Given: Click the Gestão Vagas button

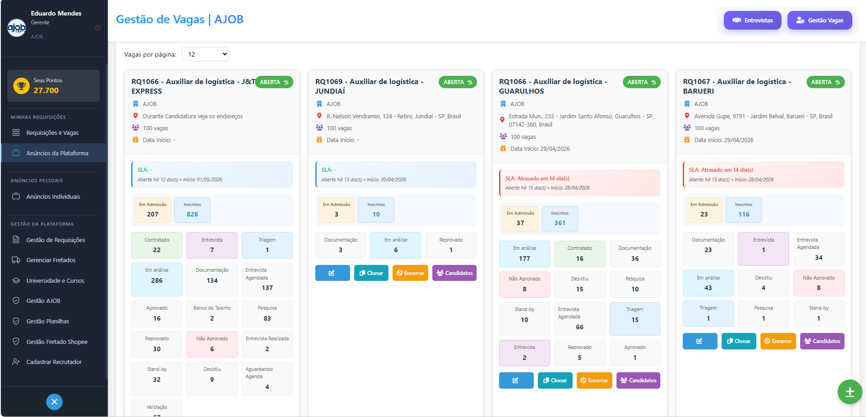Looking at the screenshot, I should 819,20.
